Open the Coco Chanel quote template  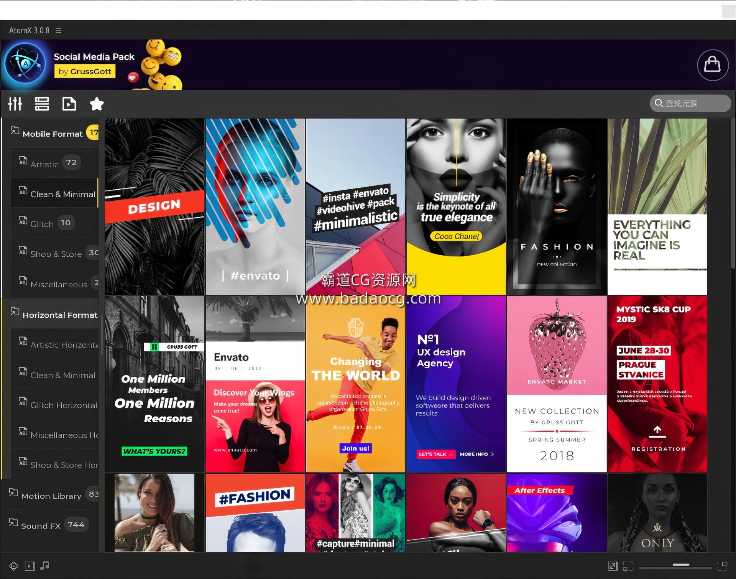pos(456,207)
